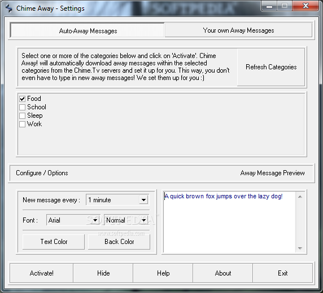323x293 pixels.
Task: Click the instructions text about selecting categories
Action: pyautogui.click(x=125, y=67)
